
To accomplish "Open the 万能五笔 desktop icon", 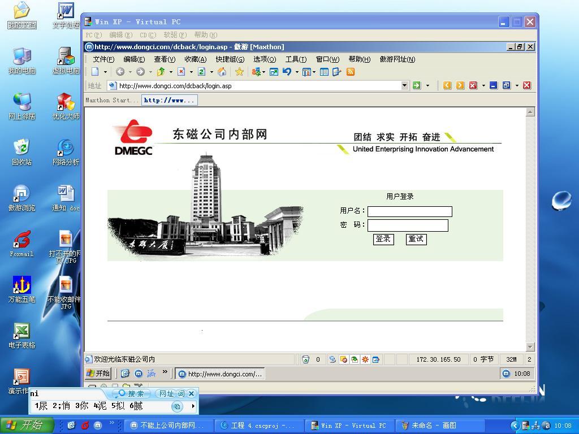I will pos(22,289).
